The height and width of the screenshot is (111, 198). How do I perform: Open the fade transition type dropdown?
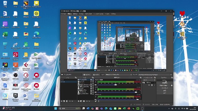coord(149,80)
